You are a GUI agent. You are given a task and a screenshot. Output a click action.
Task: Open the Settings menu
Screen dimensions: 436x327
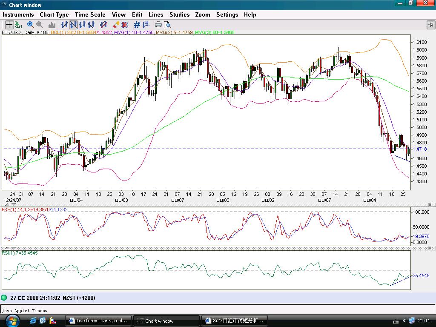pos(227,14)
